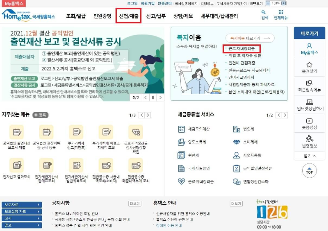Open 국세청홈페이지 top link

(x=186, y=3)
